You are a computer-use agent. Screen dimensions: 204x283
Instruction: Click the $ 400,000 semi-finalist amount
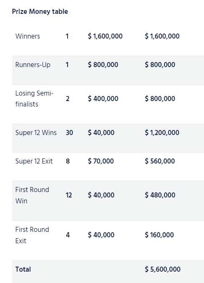103,99
